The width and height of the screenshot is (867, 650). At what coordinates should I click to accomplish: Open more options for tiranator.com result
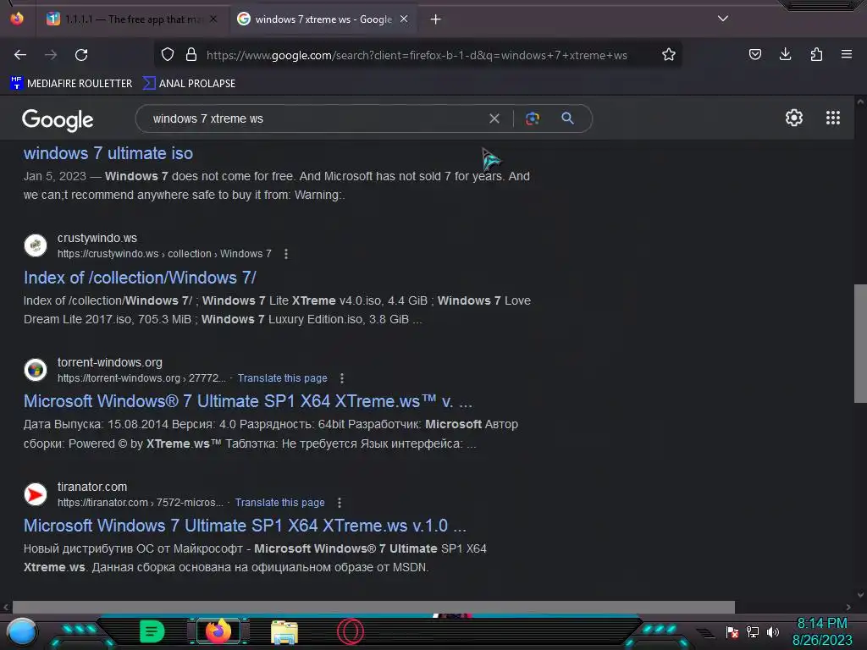pyautogui.click(x=340, y=503)
